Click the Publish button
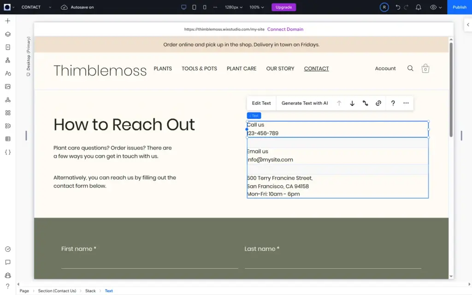This screenshot has height=295, width=472. click(x=460, y=7)
